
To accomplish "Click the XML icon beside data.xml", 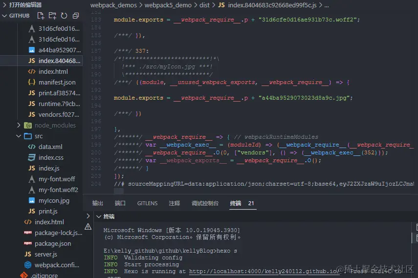I will [x=32, y=147].
